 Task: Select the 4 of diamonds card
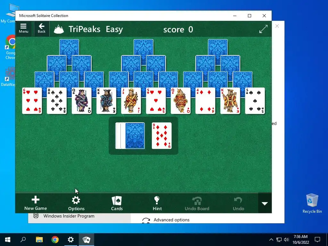click(x=205, y=101)
